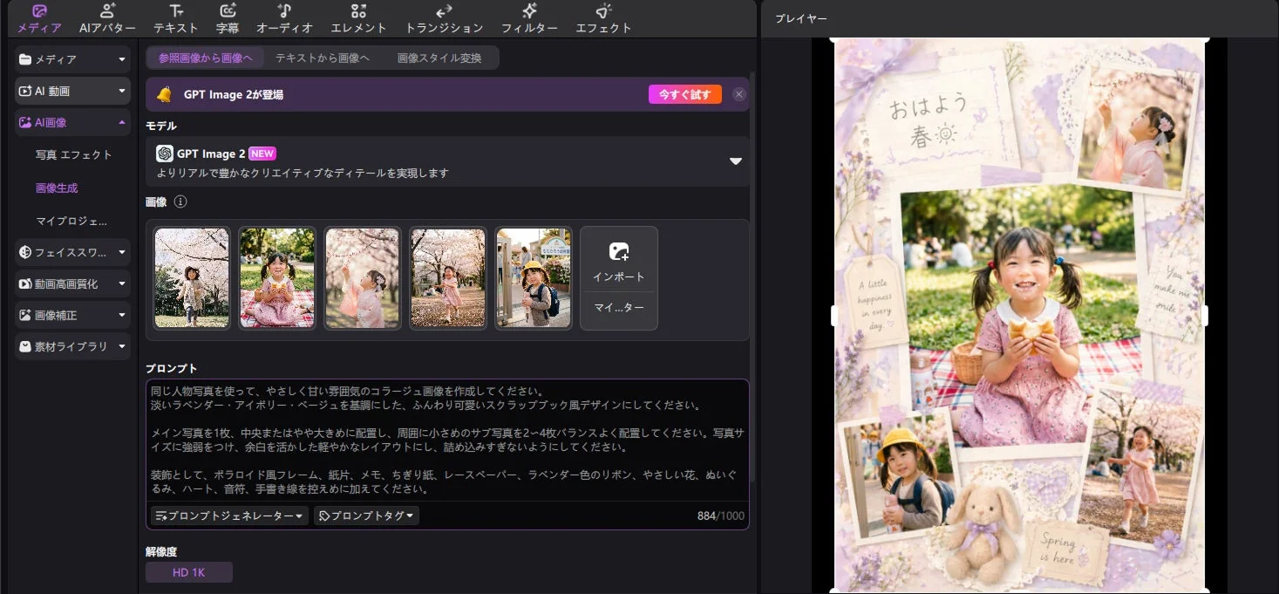Click the info icon next to 画像
The image size is (1279, 594).
click(x=180, y=201)
